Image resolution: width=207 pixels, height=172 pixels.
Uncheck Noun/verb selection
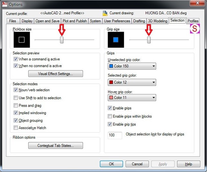coord(16,90)
